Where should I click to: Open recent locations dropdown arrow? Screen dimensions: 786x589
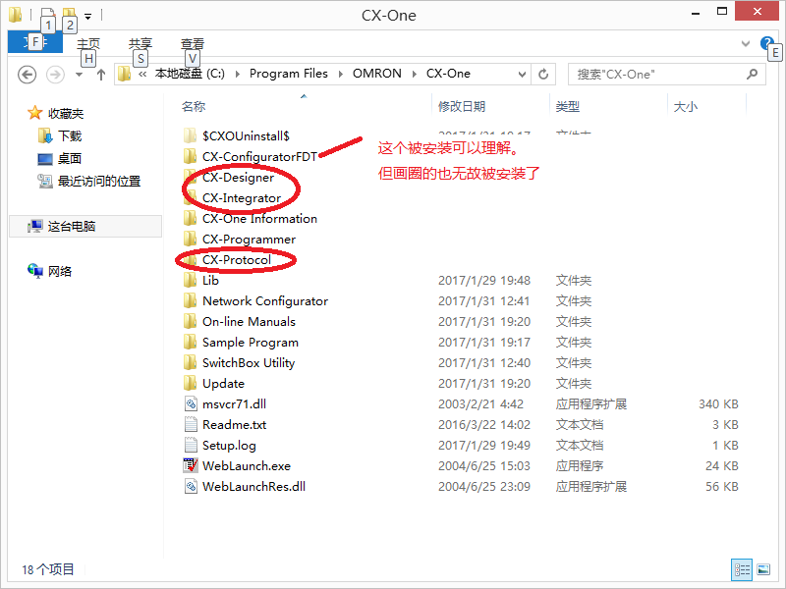click(x=79, y=75)
